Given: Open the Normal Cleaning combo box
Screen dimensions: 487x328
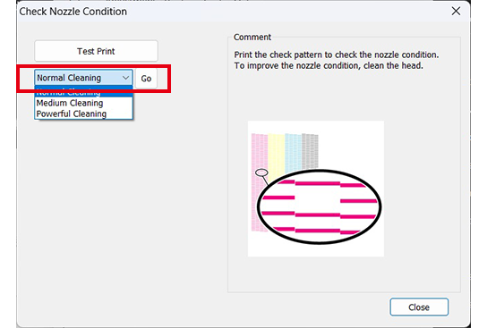Looking at the screenshot, I should [x=83, y=78].
